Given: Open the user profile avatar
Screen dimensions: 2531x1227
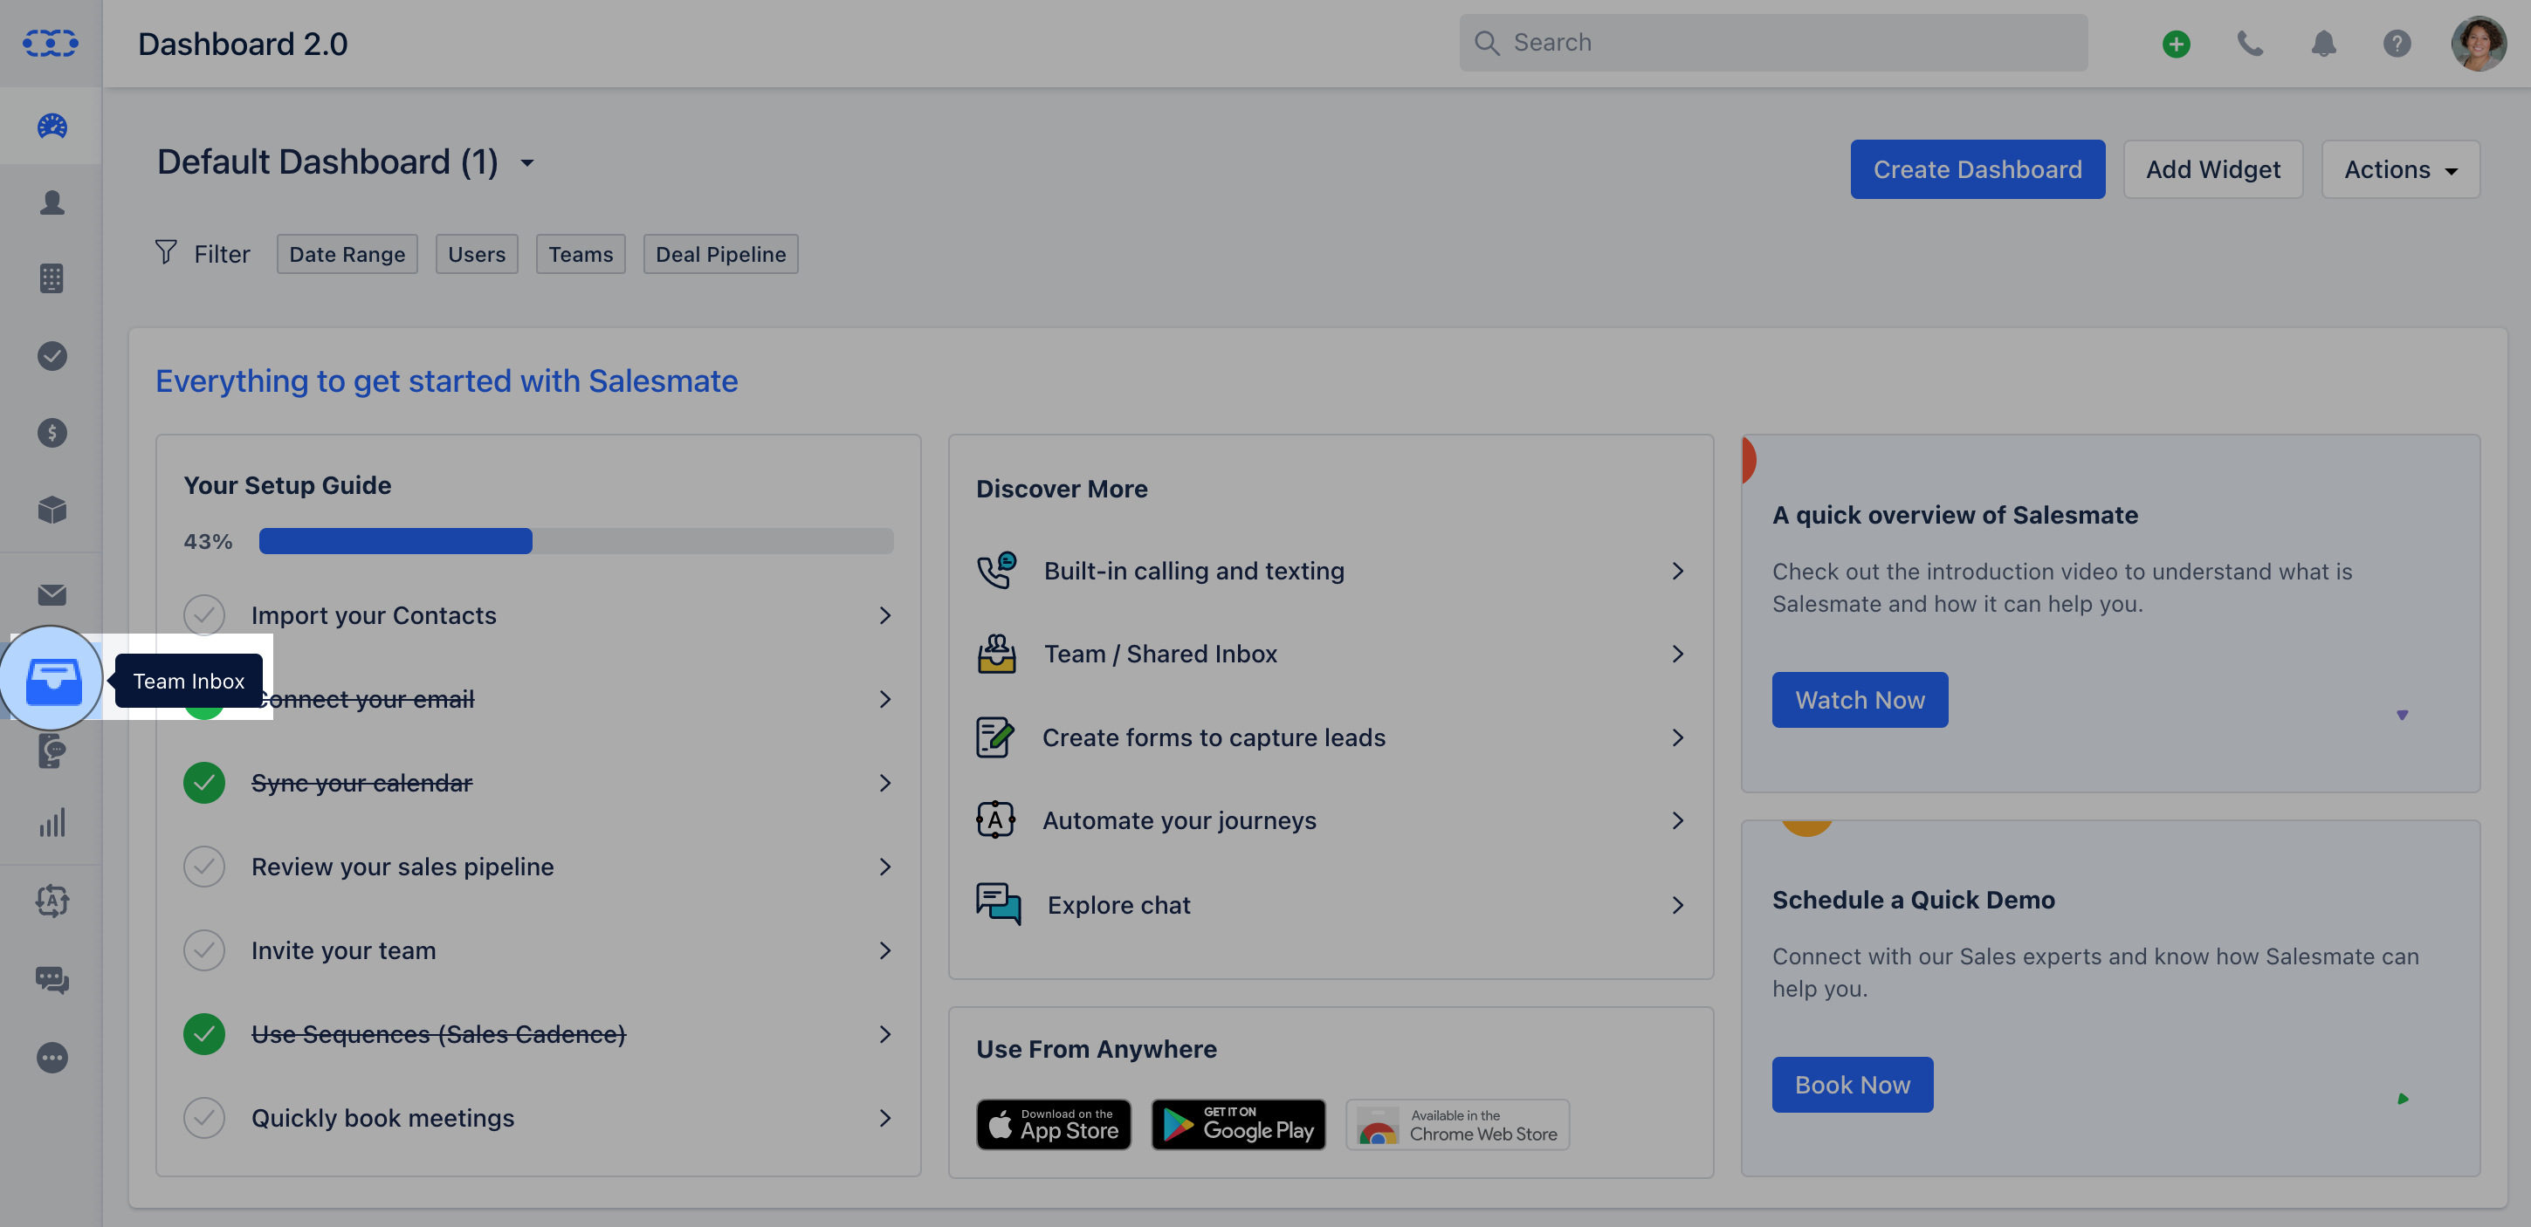Looking at the screenshot, I should [x=2478, y=44].
